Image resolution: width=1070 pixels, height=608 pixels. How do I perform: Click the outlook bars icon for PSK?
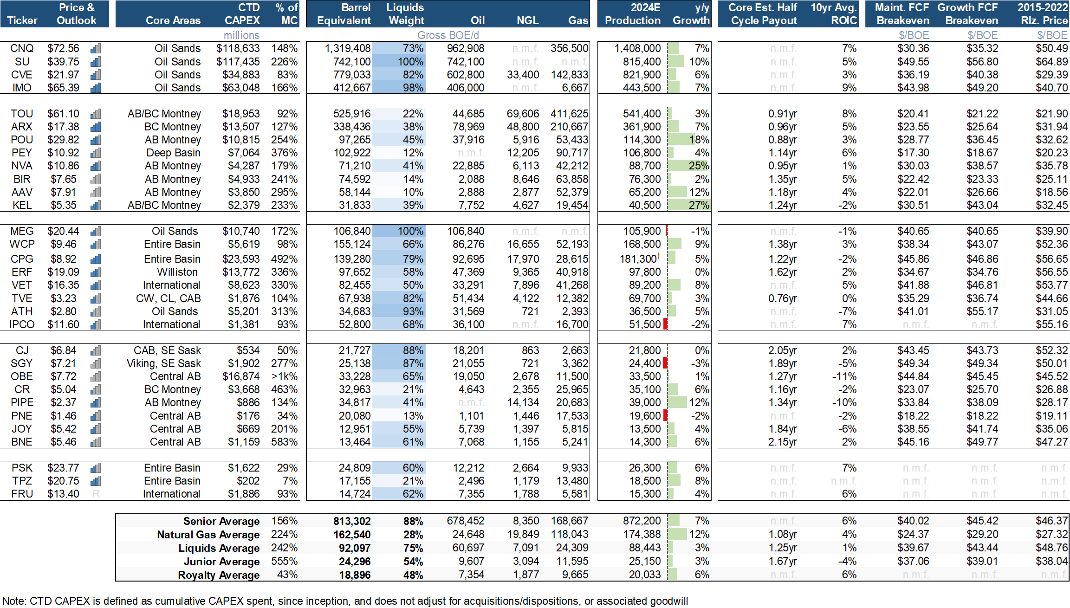[x=96, y=468]
